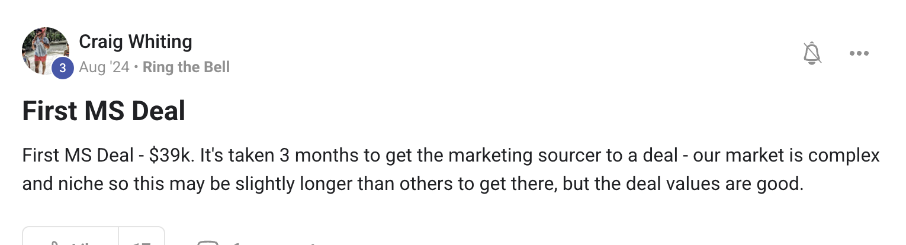The height and width of the screenshot is (245, 906).
Task: View the like count beside Like button
Action: pyautogui.click(x=142, y=241)
